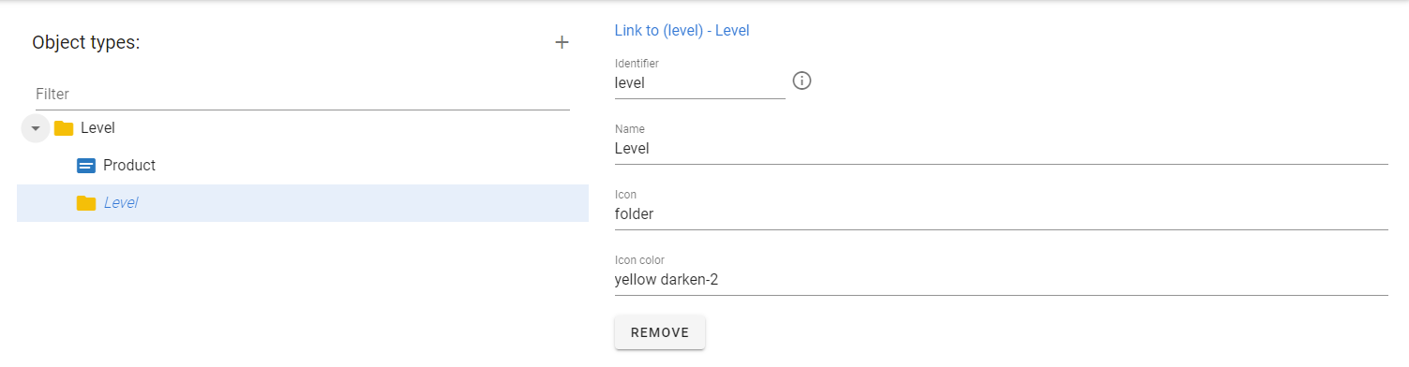
Task: Select the yellow folder icon of root Level
Action: (64, 128)
